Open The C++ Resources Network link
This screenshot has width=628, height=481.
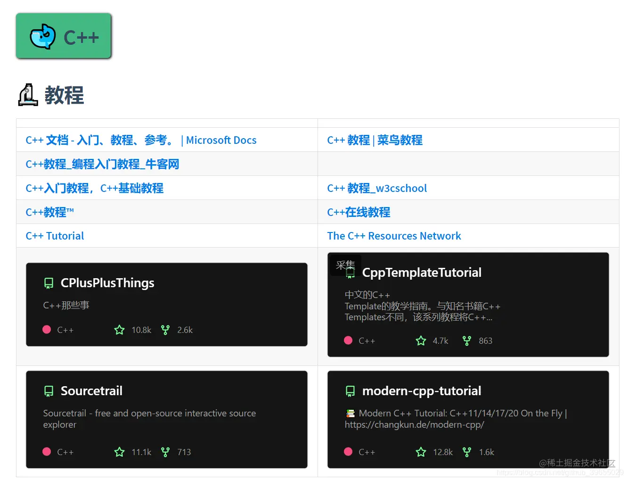[x=394, y=236]
